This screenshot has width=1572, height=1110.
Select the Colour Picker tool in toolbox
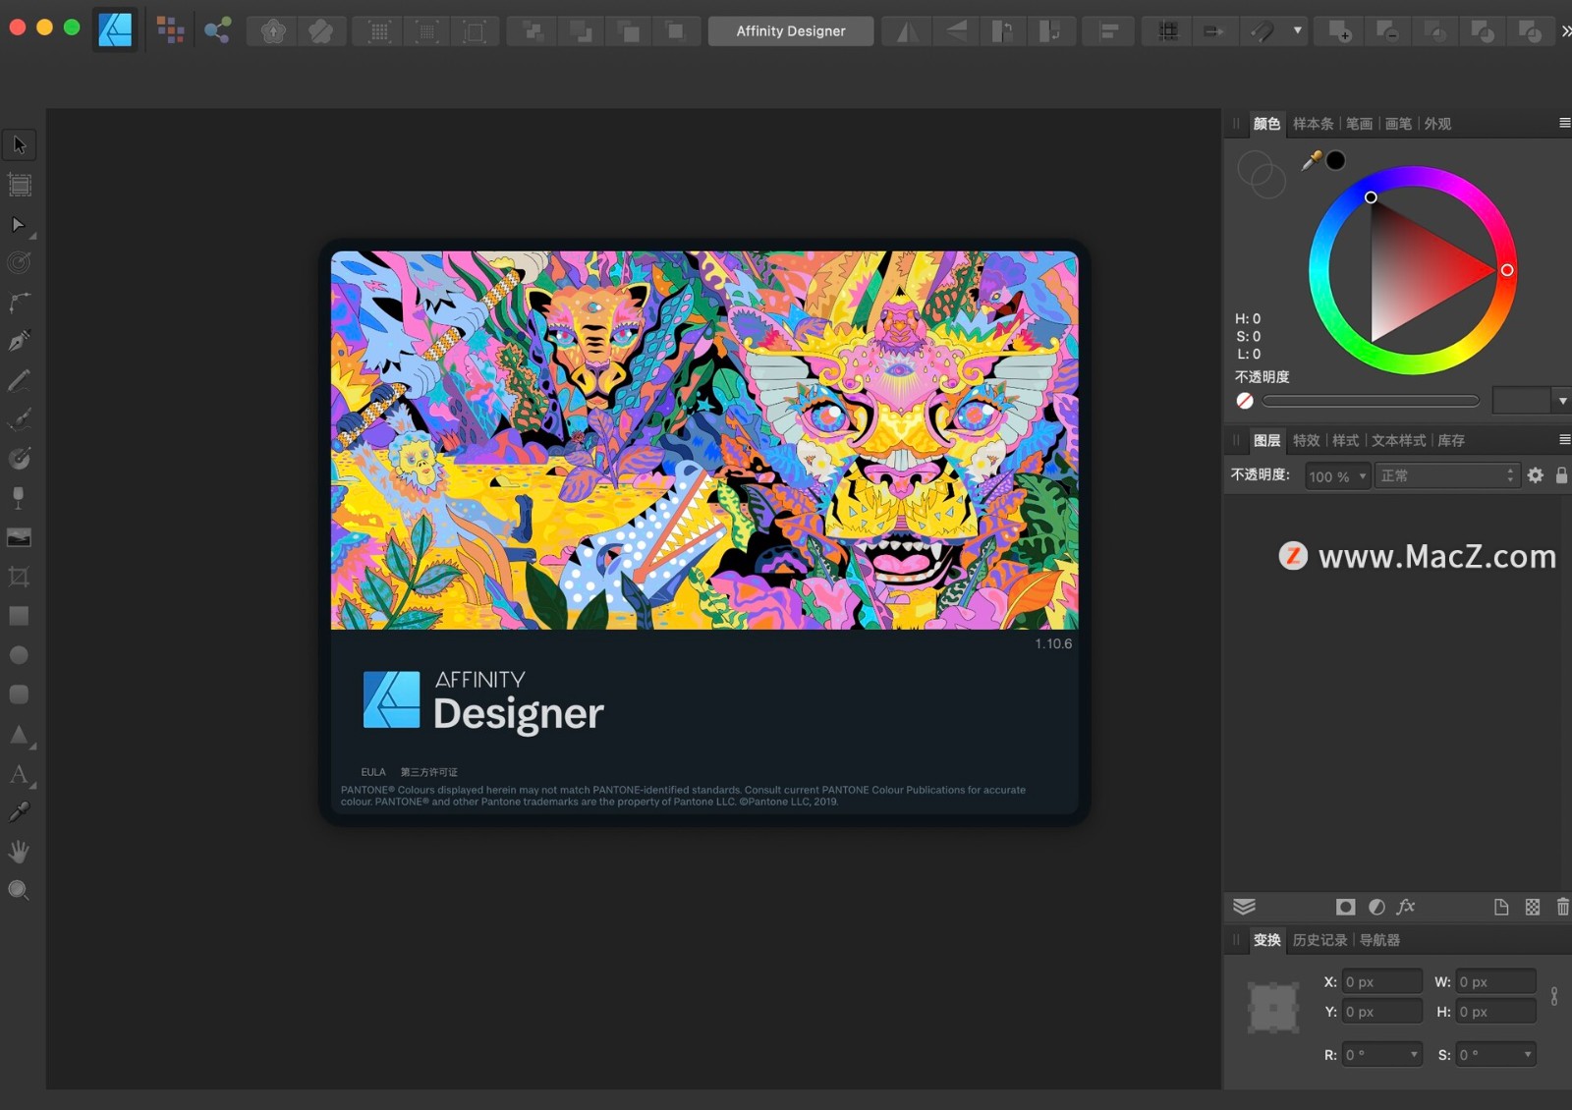coord(19,812)
